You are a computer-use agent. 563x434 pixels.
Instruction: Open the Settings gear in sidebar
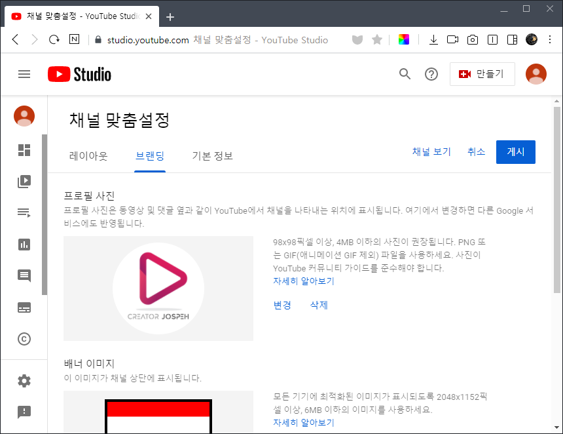[24, 381]
